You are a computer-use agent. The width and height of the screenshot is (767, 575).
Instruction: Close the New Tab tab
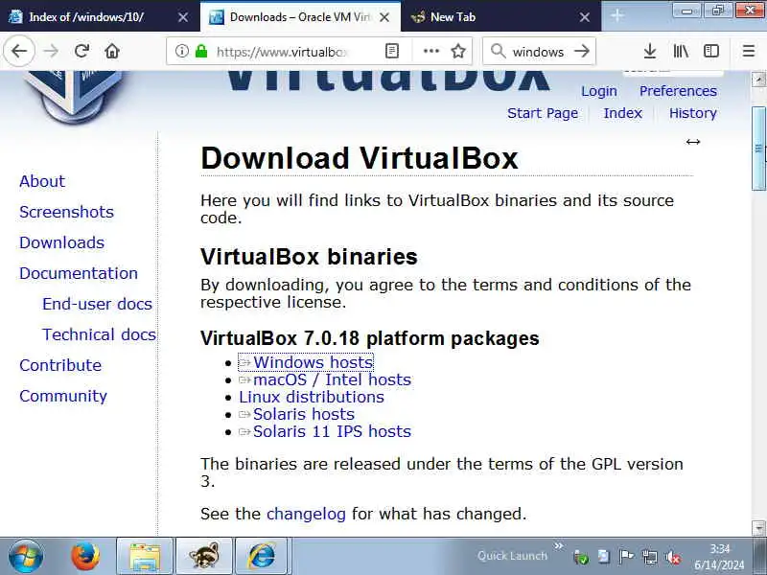point(585,17)
